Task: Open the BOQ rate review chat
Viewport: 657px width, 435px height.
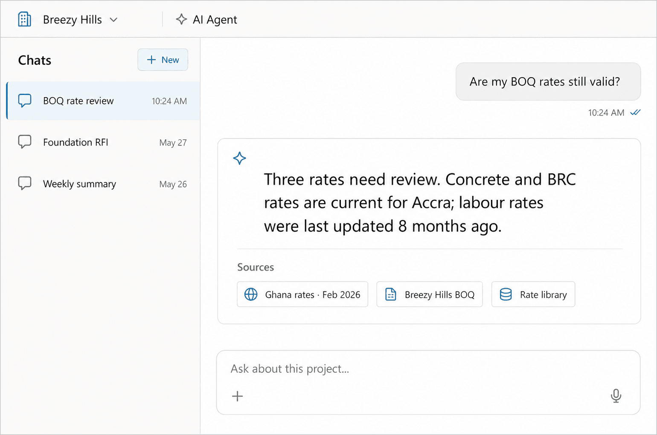Action: click(103, 101)
